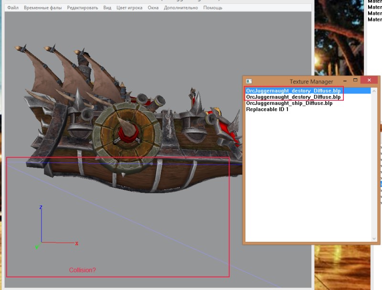Open the Помощь menu
Viewport: 382px width, 290px height.
212,8
